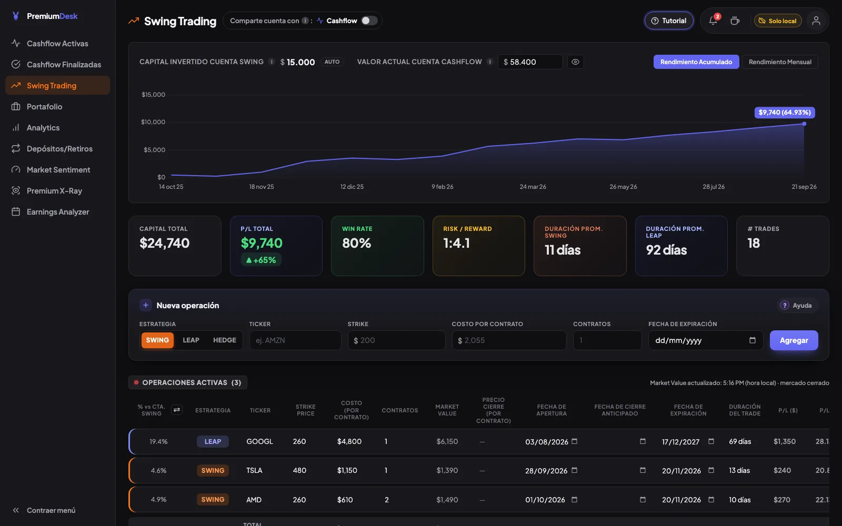Select HEDGE strategy option
842x526 pixels.
[225, 340]
